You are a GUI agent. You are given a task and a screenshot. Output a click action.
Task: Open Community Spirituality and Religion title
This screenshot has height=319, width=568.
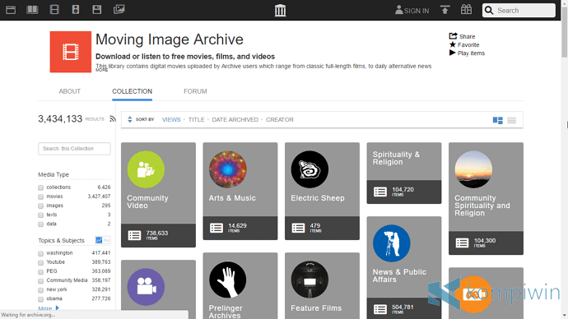pyautogui.click(x=482, y=206)
